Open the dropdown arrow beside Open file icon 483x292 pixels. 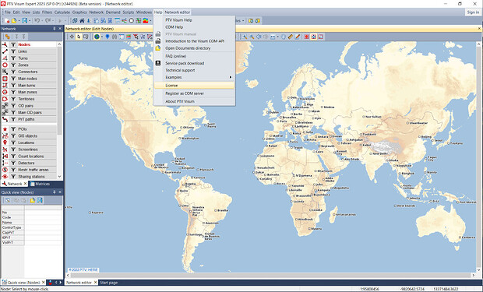pos(19,21)
